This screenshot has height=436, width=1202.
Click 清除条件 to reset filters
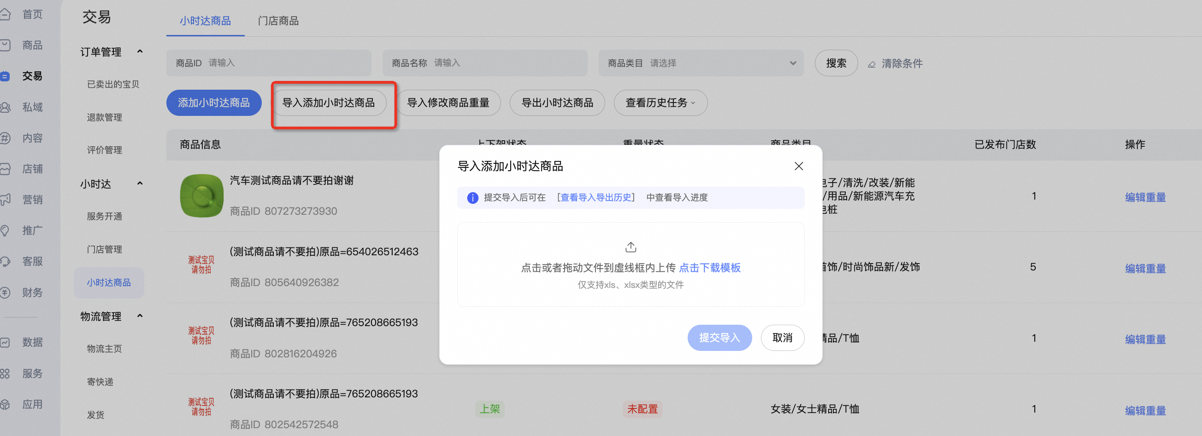pyautogui.click(x=902, y=64)
